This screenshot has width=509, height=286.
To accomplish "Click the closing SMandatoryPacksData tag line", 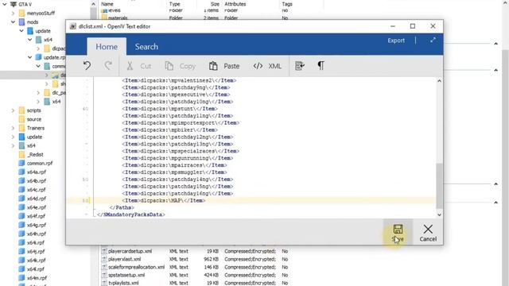I will coord(131,214).
